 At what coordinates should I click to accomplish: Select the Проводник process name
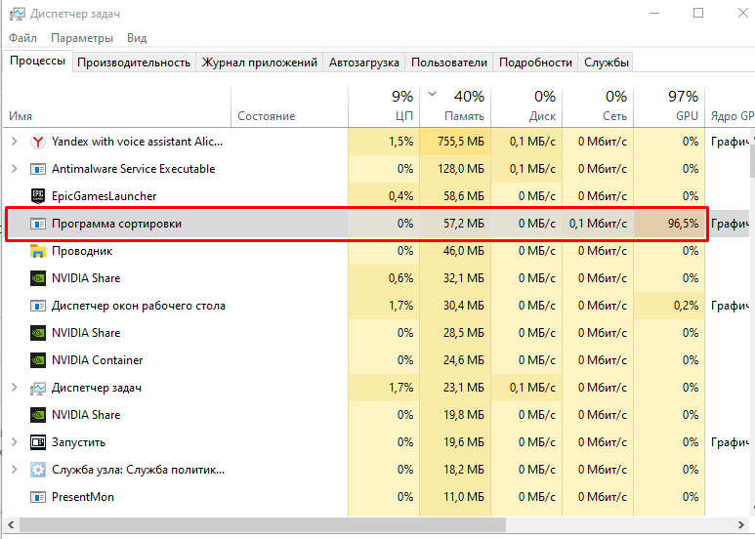[x=82, y=251]
